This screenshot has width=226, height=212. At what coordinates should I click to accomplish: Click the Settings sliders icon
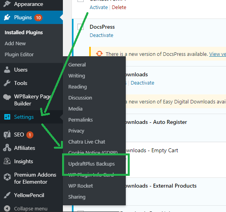pyautogui.click(x=7, y=117)
